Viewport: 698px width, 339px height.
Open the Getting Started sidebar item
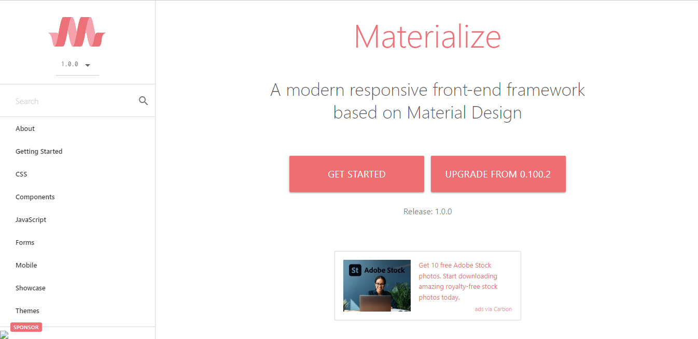pyautogui.click(x=77, y=151)
